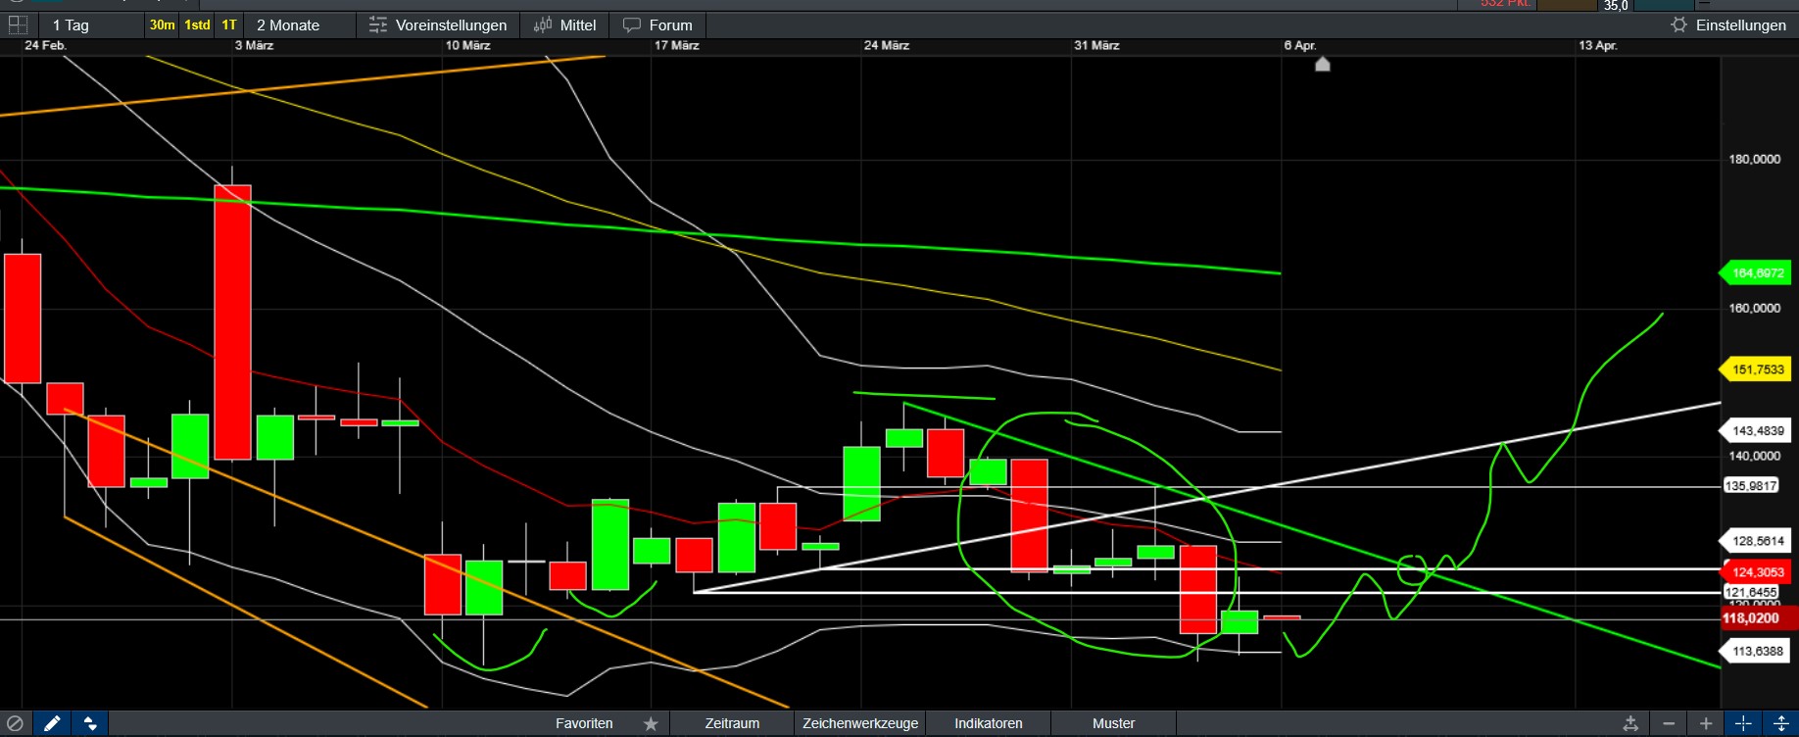Select the 1T interval shortcut
The image size is (1799, 737).
pyautogui.click(x=229, y=25)
